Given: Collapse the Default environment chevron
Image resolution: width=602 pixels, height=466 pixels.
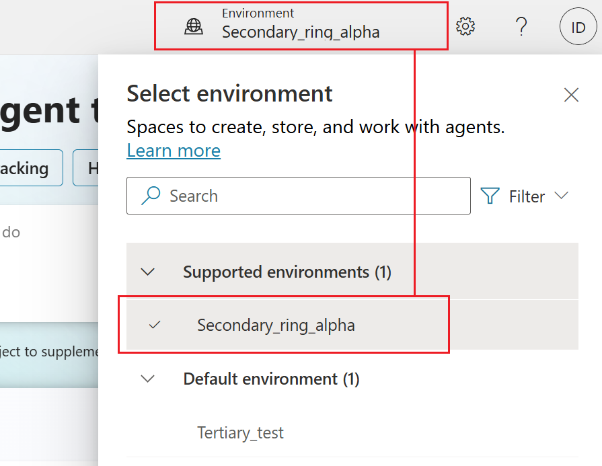Looking at the screenshot, I should pos(147,379).
